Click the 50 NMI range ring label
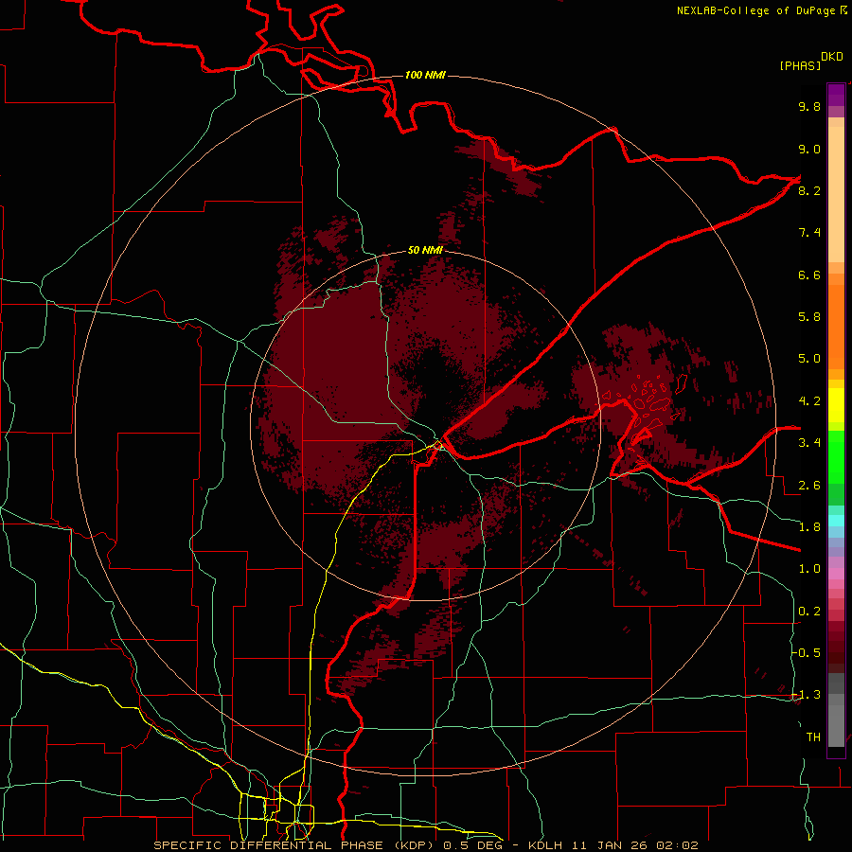Image resolution: width=852 pixels, height=852 pixels. point(425,250)
